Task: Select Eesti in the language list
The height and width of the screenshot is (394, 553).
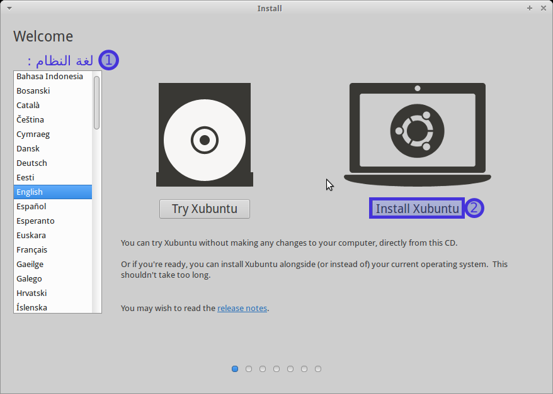Action: point(53,177)
